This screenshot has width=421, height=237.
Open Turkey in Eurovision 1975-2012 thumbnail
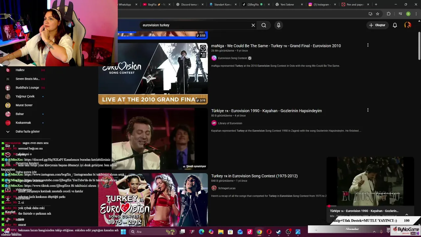[153, 199]
